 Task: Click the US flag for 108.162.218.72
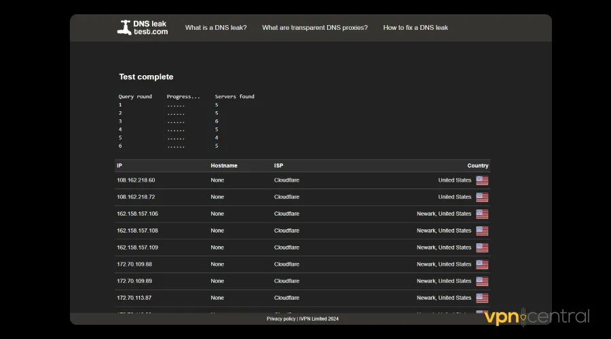coord(482,197)
